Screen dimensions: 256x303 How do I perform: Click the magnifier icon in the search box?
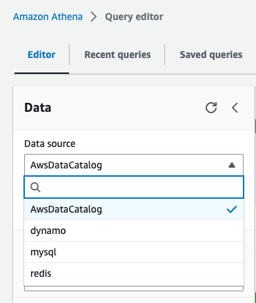35,187
